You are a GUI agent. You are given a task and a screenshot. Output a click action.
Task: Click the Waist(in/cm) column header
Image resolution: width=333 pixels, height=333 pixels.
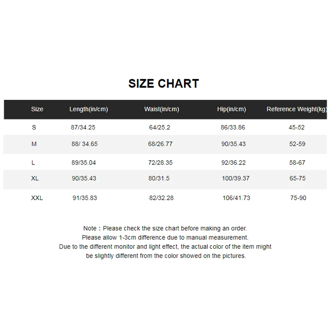pos(162,109)
